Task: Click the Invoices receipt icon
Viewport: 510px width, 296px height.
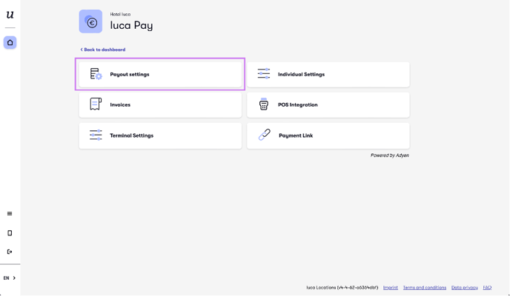Action: click(x=96, y=104)
